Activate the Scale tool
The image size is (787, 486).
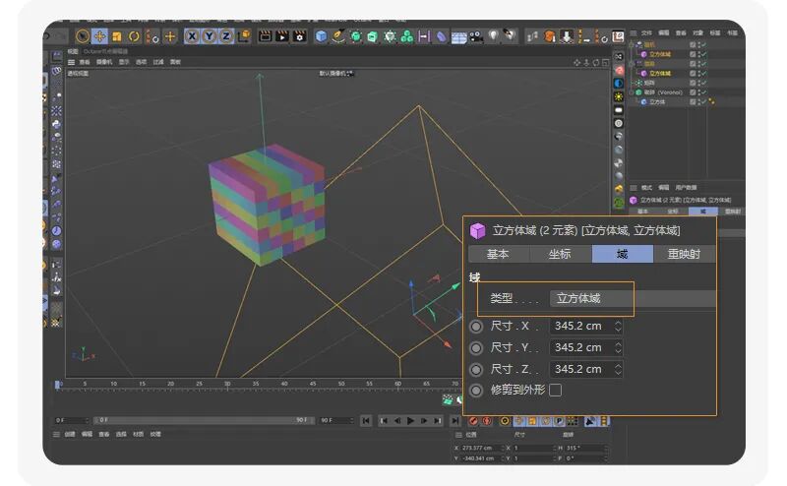[116, 36]
